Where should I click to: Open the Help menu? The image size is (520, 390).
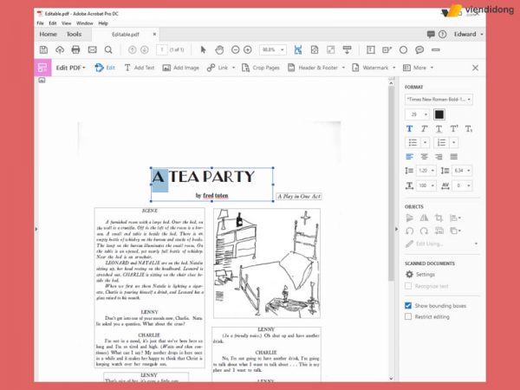(103, 23)
